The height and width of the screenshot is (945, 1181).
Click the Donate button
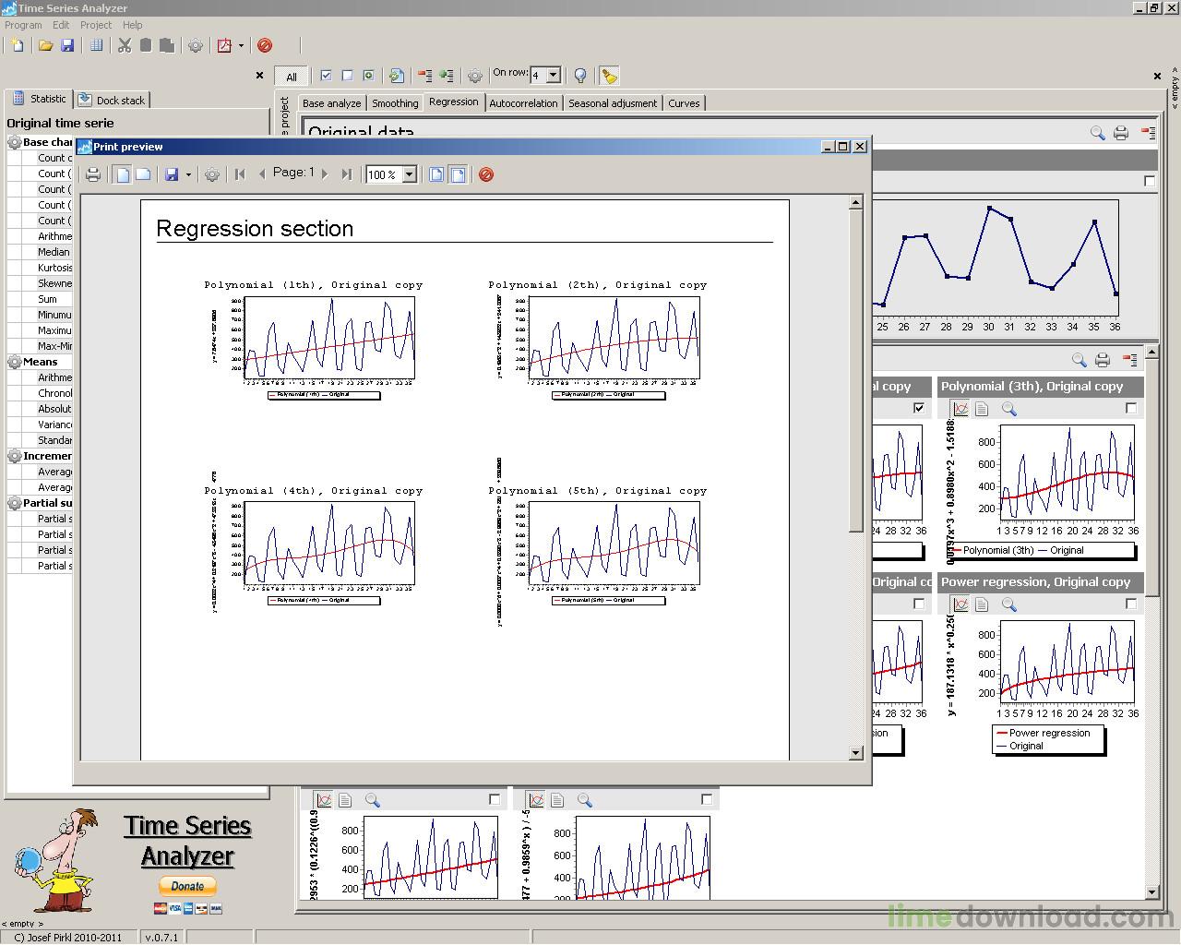click(186, 886)
